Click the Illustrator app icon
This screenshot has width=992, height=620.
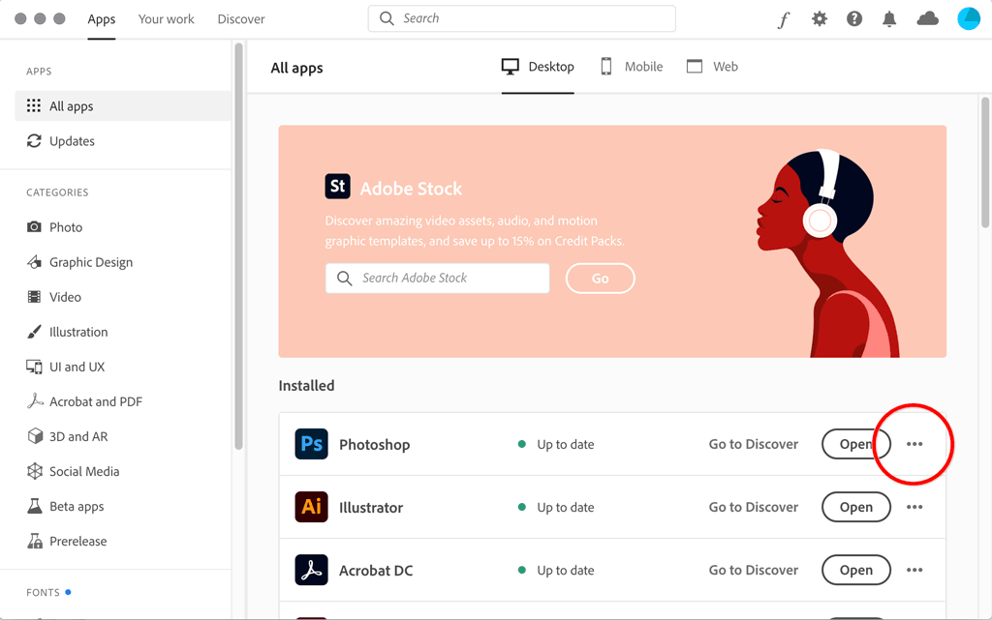point(312,507)
